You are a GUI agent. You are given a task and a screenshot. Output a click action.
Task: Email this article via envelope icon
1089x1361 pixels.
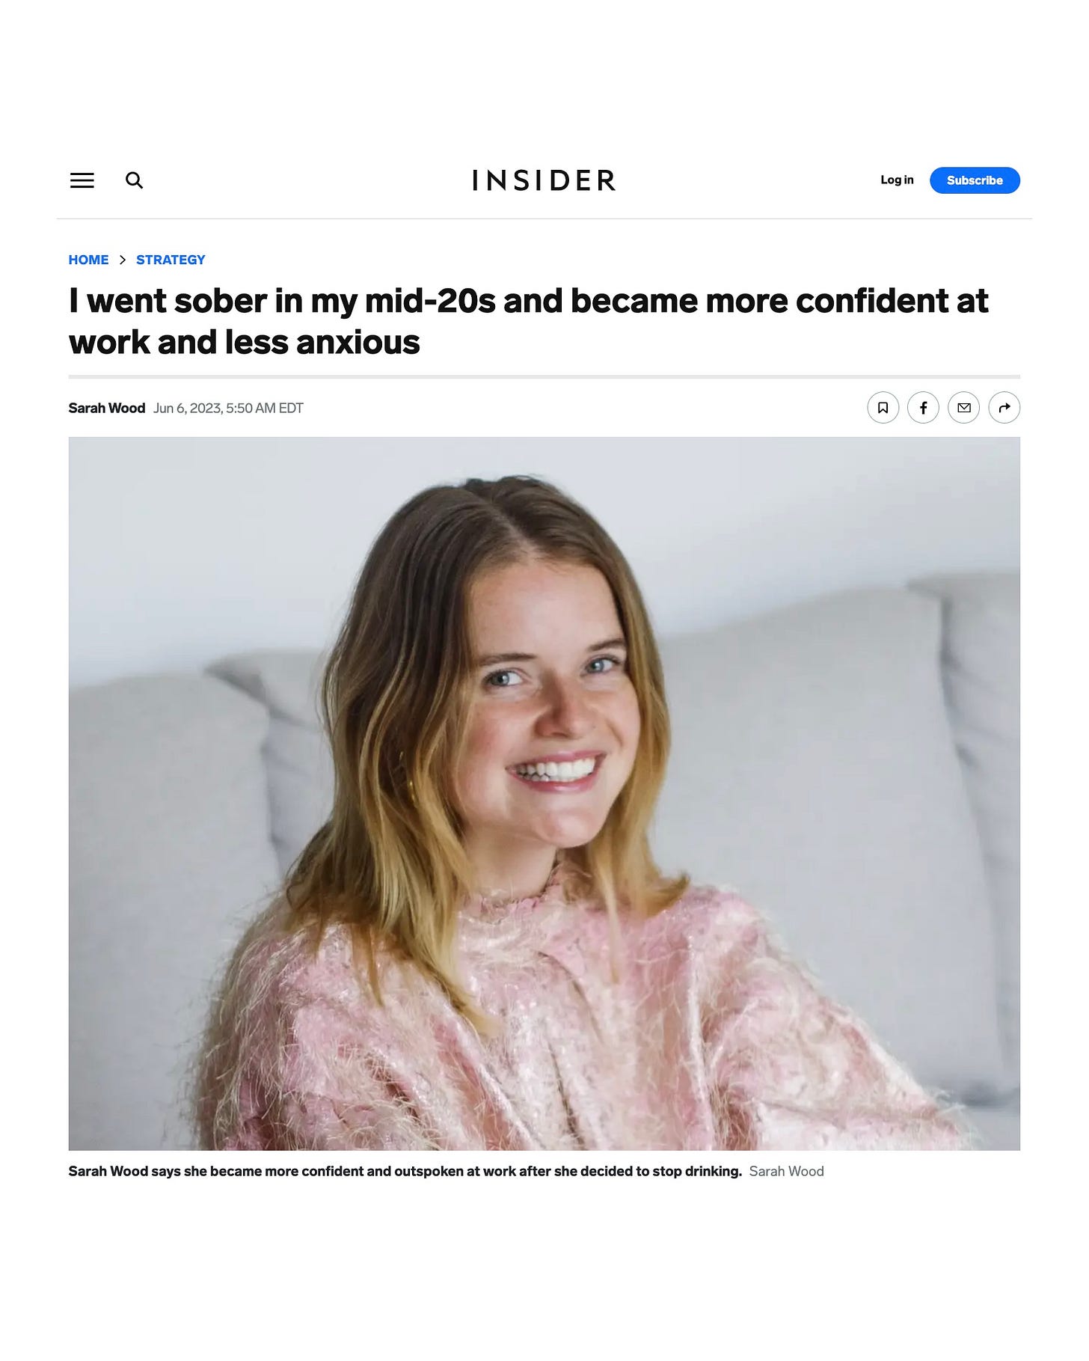964,408
